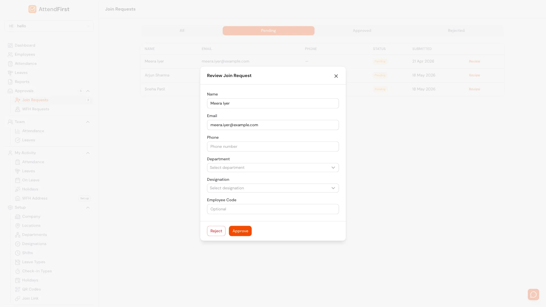Viewport: 546px width, 307px height.
Task: Collapse the Approvals section chevron
Action: pos(88,91)
